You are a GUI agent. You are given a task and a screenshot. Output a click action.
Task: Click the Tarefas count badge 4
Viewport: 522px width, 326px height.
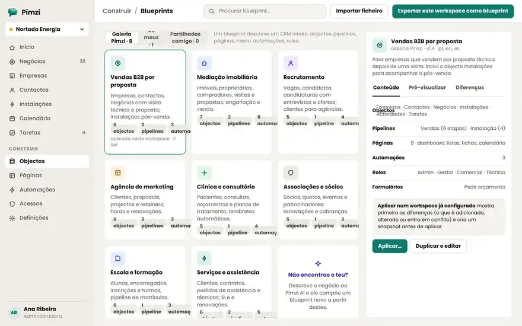(x=84, y=132)
